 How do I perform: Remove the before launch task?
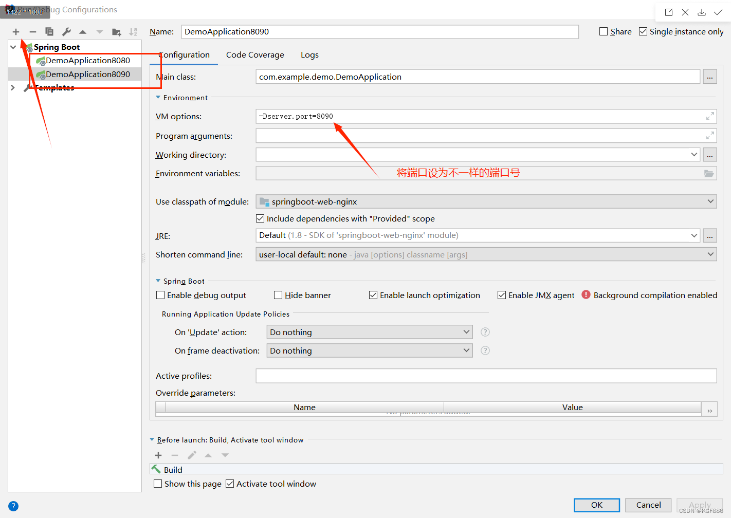click(x=175, y=455)
